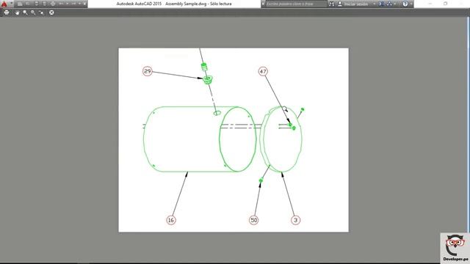Click the Save As icon in Quick Access
This screenshot has width=470, height=264.
tap(45, 4)
